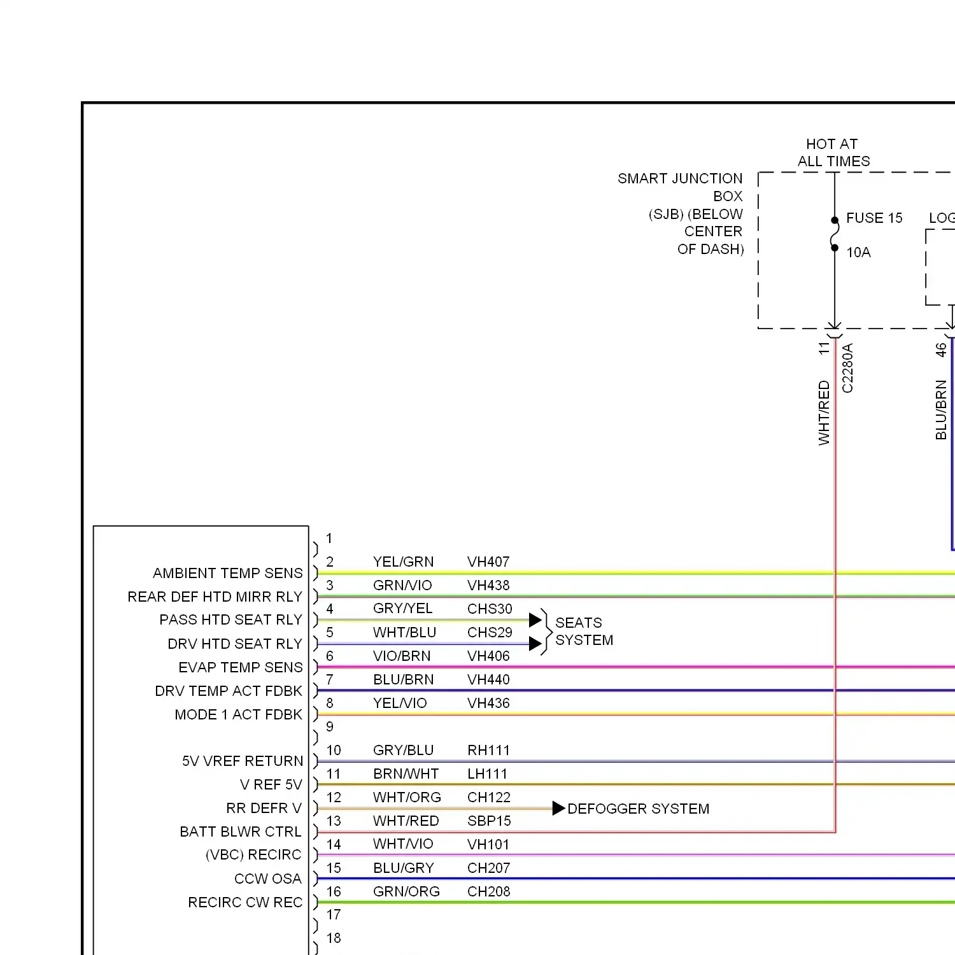Click circuit code CH122

click(488, 797)
